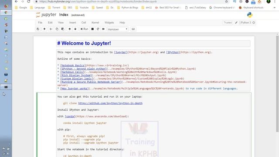The width and height of the screenshot is (279, 157).
Task: Open the Language bookmark folder
Action: [37, 8]
